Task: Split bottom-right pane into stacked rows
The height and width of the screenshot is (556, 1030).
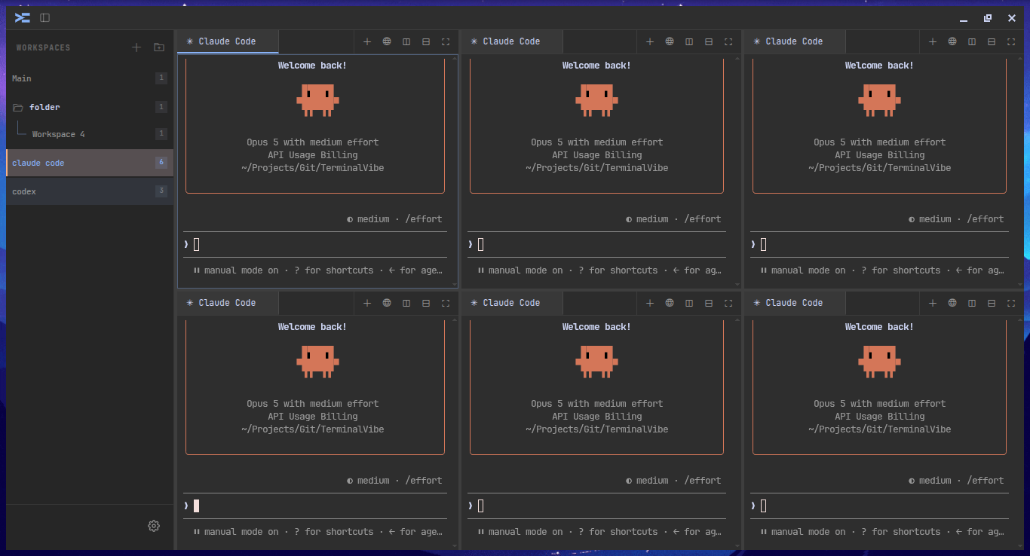Action: 992,303
